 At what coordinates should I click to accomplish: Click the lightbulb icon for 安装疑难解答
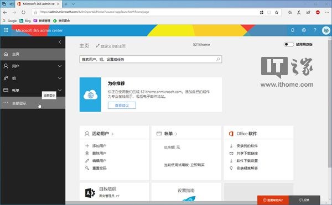(231, 168)
